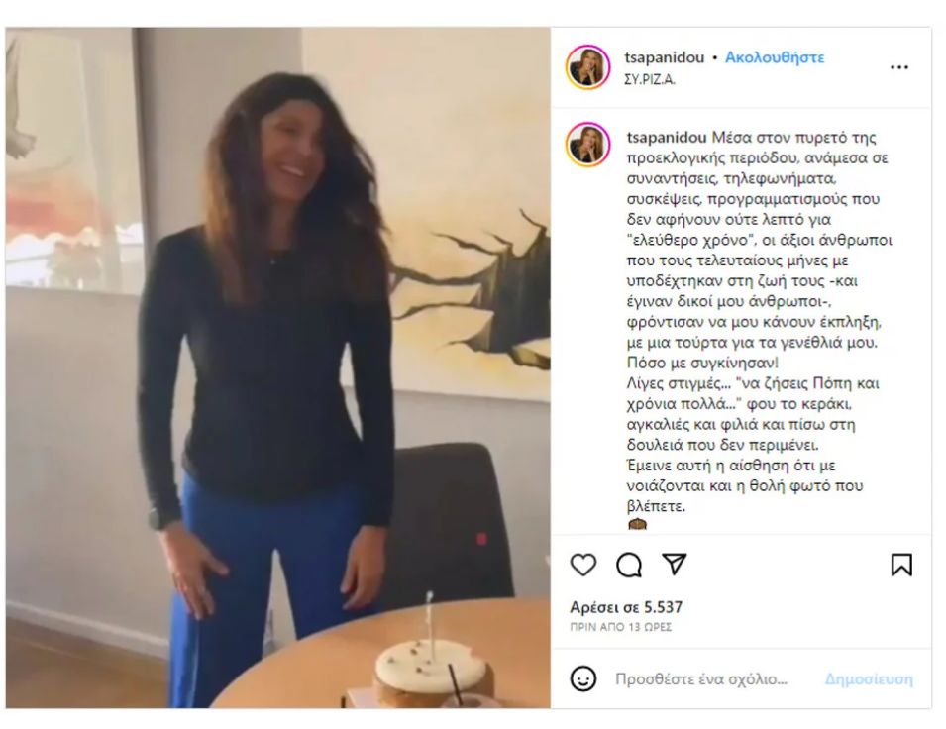Like the post with the heart icon

tap(582, 565)
